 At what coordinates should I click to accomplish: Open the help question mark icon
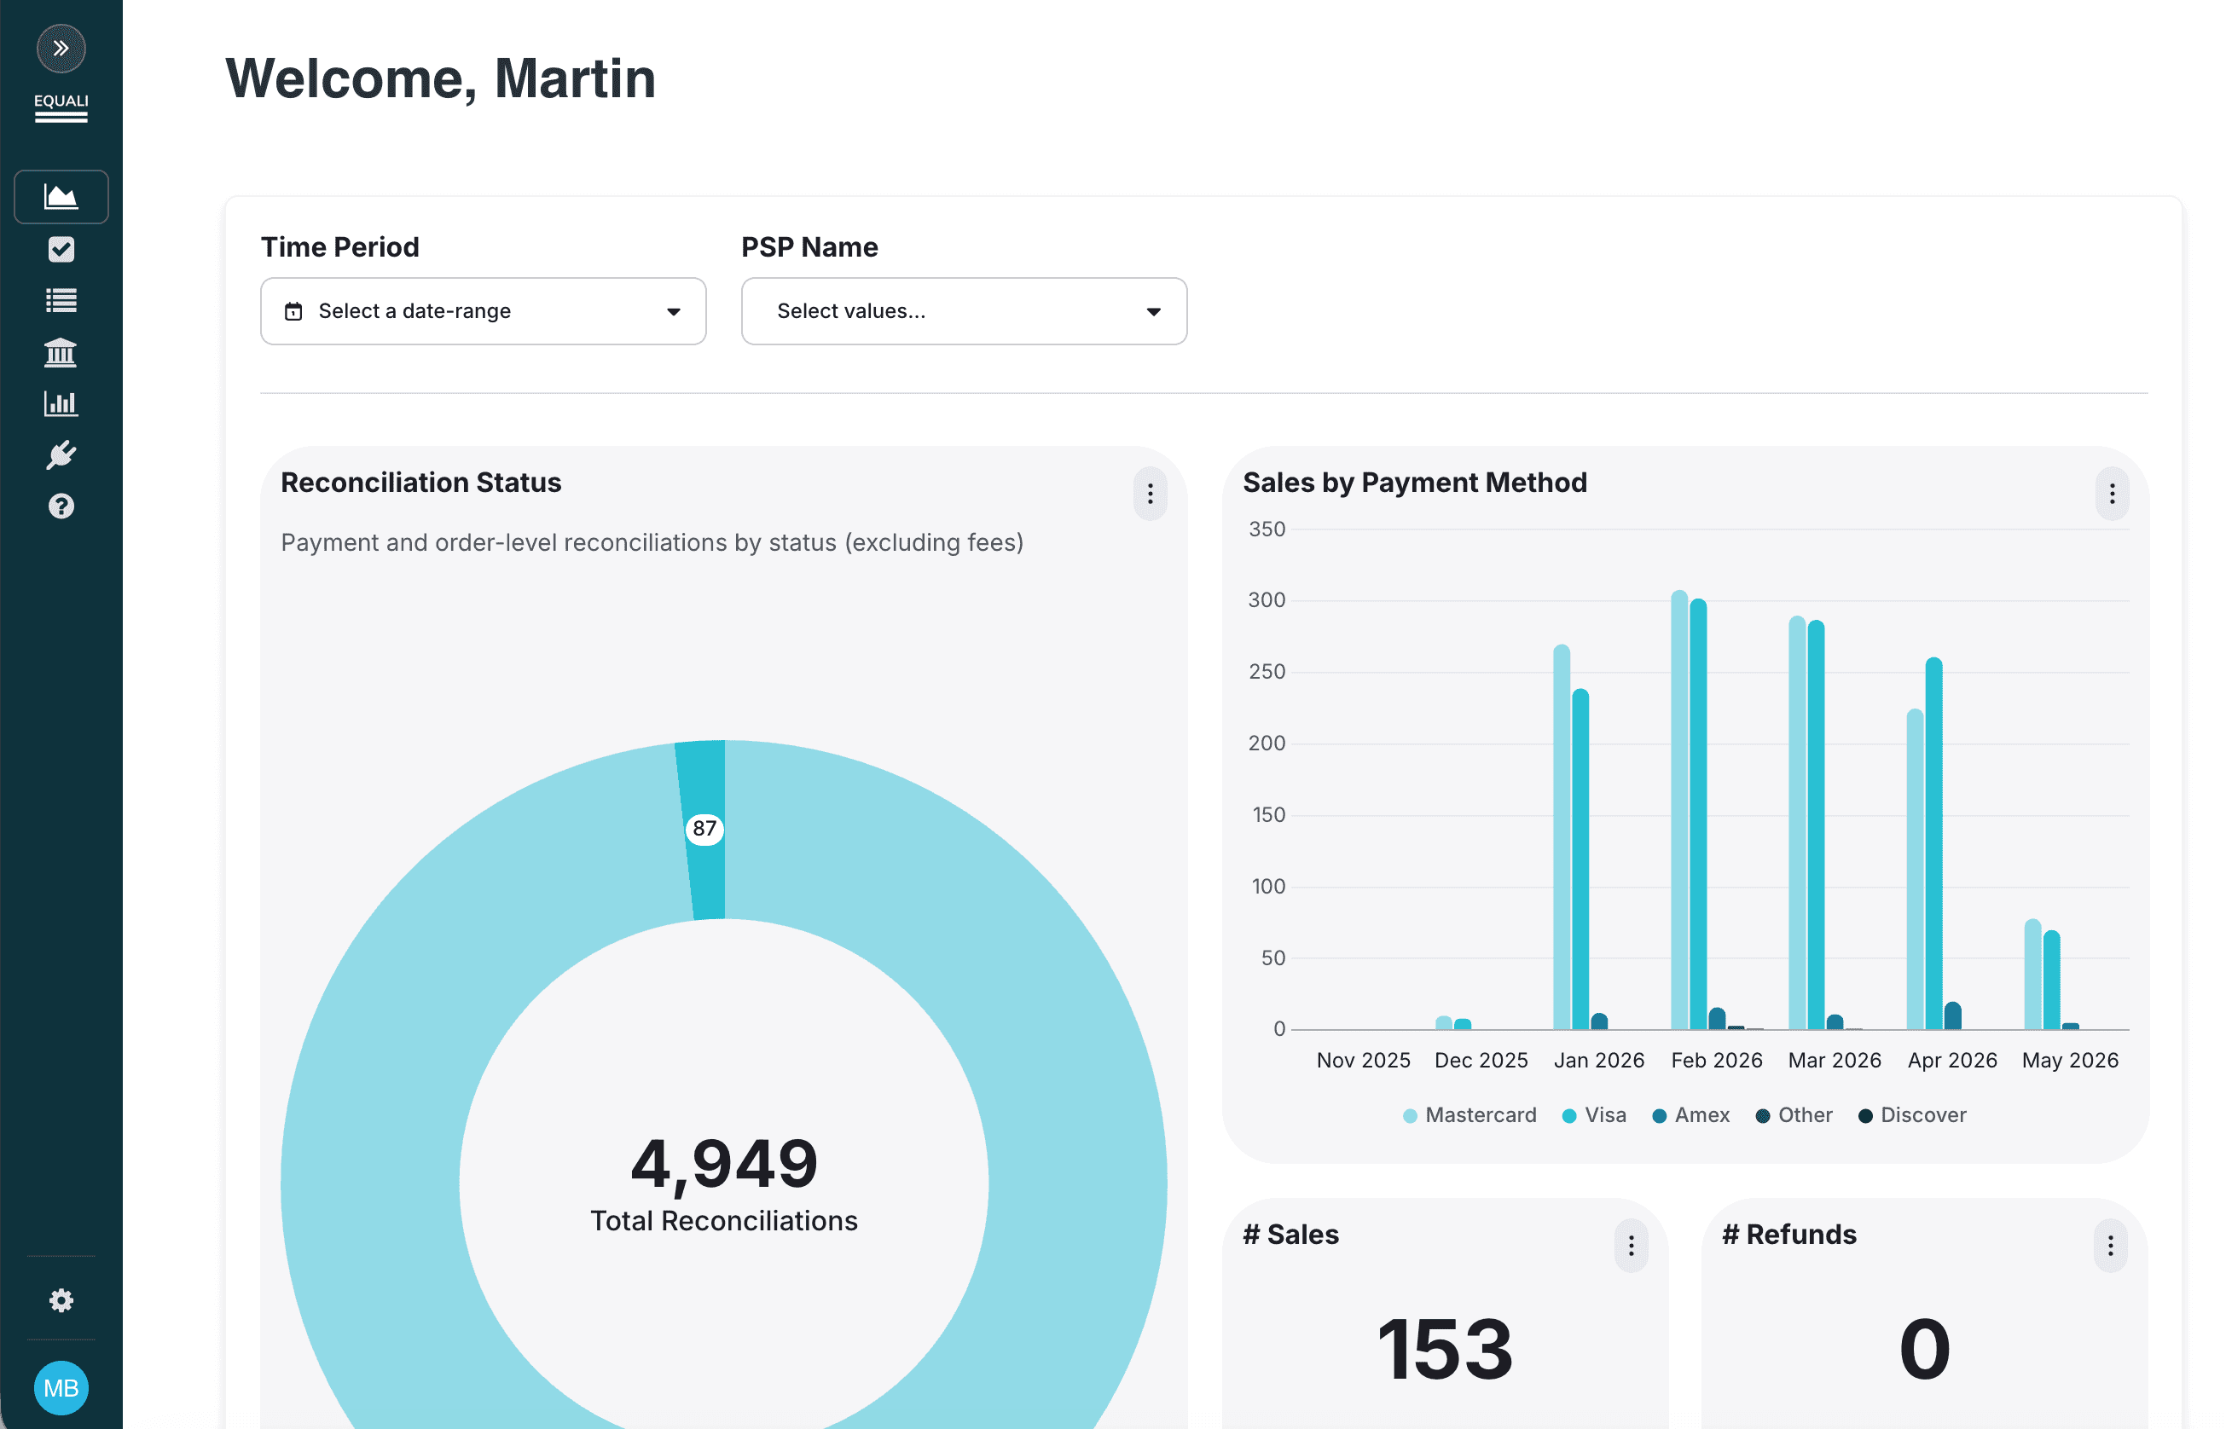[61, 506]
